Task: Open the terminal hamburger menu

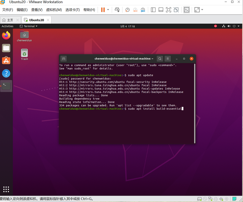Action: [x=168, y=59]
